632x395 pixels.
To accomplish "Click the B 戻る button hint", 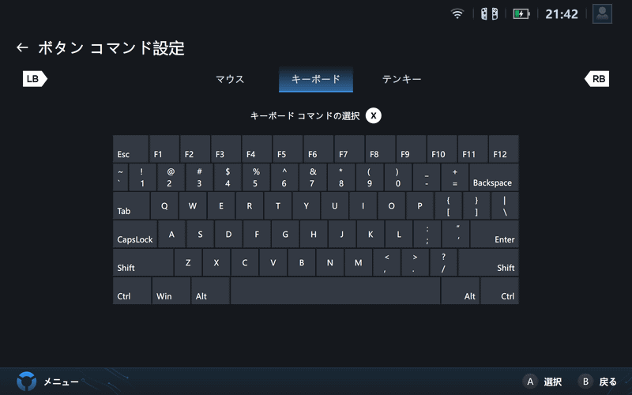I will tap(597, 382).
